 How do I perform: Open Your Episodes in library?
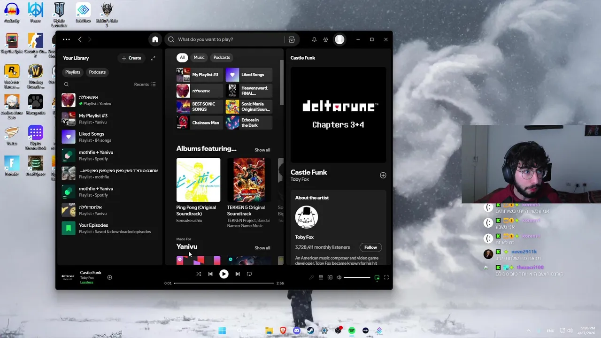tap(110, 228)
